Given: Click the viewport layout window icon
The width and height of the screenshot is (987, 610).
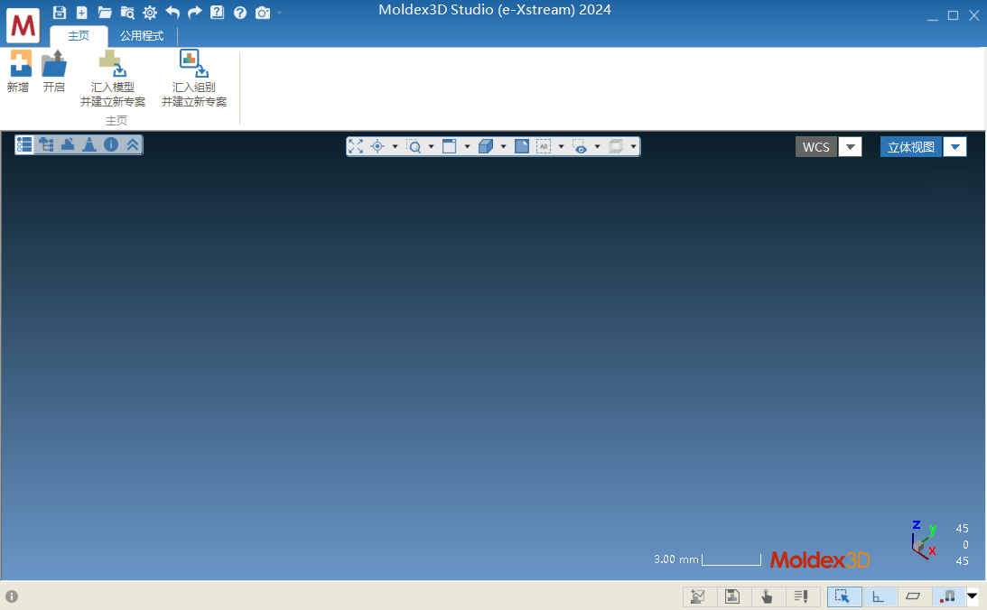Looking at the screenshot, I should (450, 146).
